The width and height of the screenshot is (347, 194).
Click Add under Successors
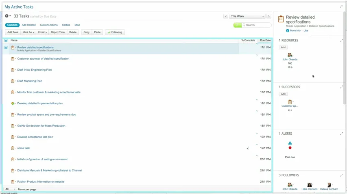click(283, 94)
